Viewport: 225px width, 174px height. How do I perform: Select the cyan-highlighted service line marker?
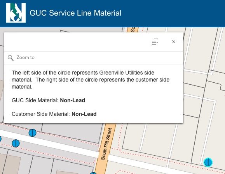(x=208, y=162)
